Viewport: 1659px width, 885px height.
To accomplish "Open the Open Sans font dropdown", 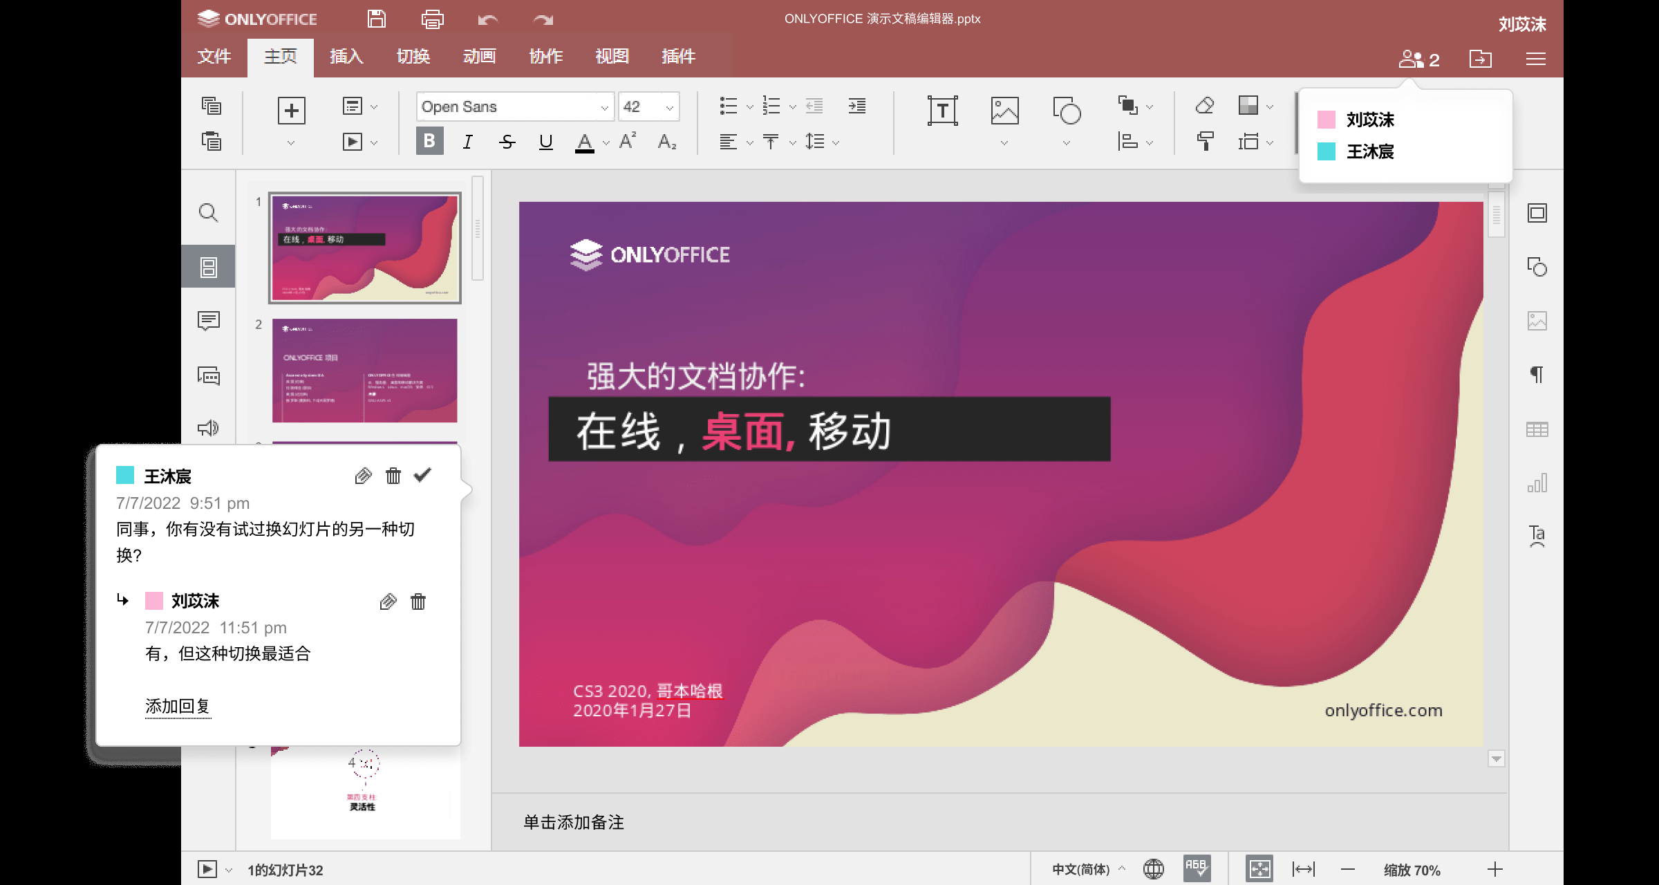I will coord(604,107).
